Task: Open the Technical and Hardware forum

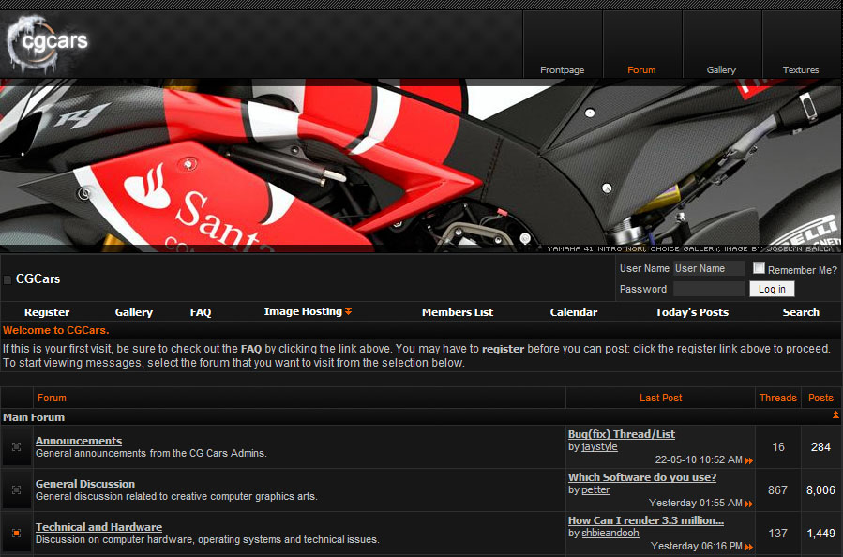Action: [98, 527]
